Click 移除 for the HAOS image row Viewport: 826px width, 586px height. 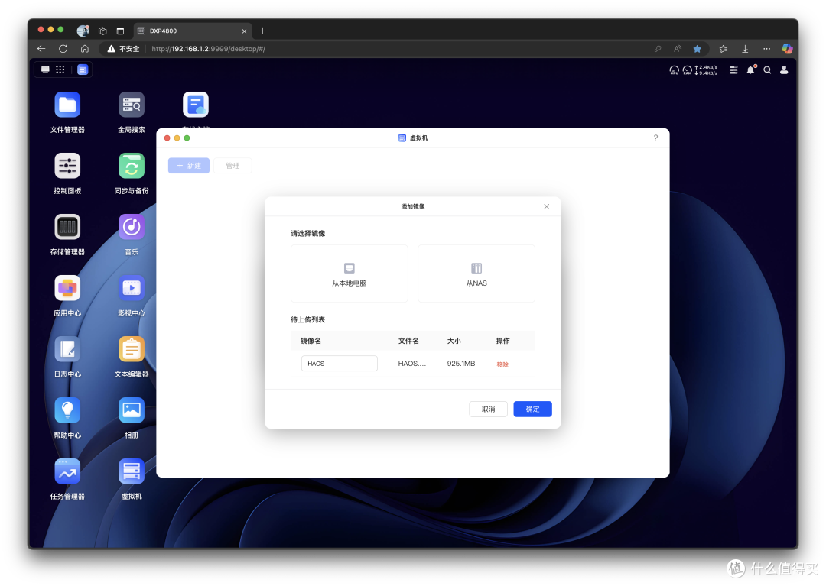[x=502, y=364]
